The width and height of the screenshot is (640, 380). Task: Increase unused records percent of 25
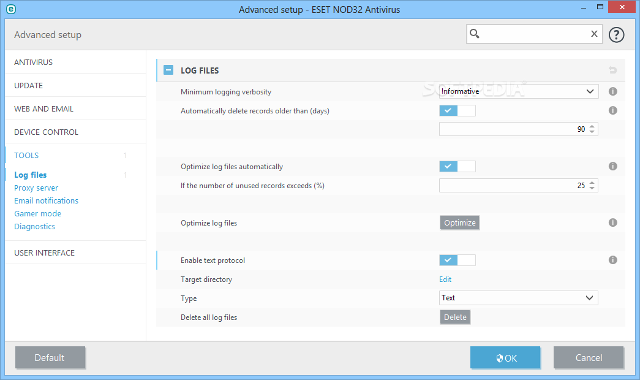point(592,183)
